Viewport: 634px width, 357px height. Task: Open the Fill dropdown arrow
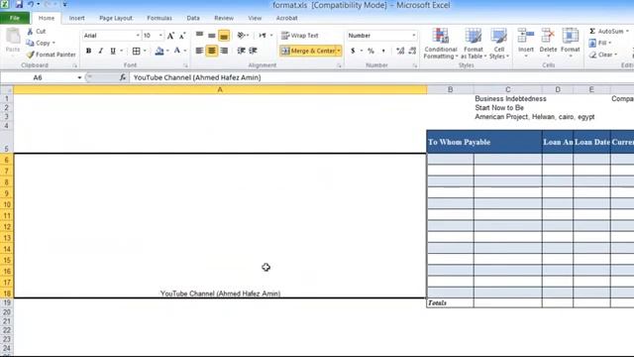click(609, 43)
